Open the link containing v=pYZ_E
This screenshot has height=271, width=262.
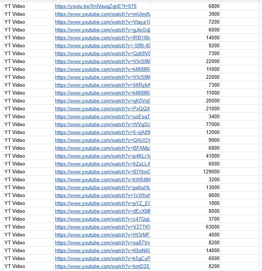pos(102,203)
